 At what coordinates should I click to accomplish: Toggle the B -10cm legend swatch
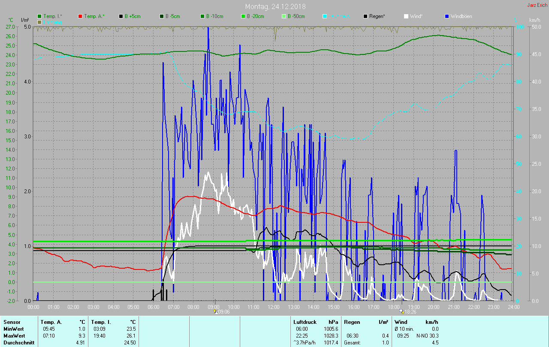pyautogui.click(x=202, y=16)
